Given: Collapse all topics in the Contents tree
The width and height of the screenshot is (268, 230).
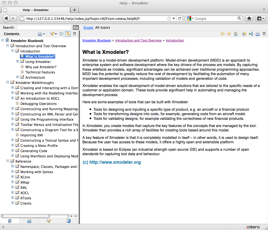Looking at the screenshot, I should (x=61, y=34).
